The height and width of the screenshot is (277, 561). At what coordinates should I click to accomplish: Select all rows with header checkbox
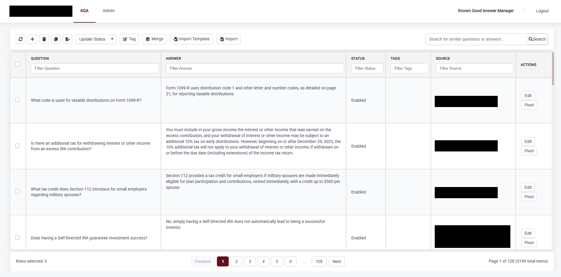click(x=17, y=64)
